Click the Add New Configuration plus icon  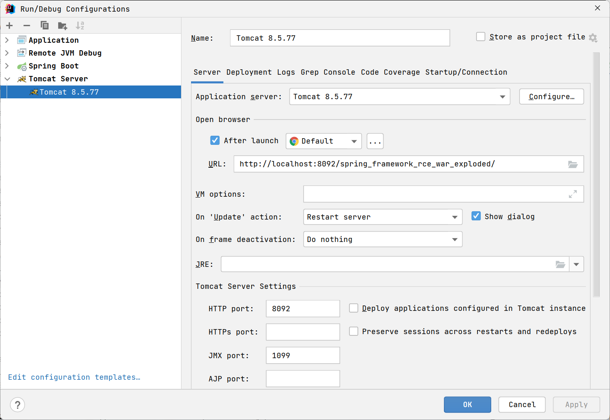coord(10,26)
